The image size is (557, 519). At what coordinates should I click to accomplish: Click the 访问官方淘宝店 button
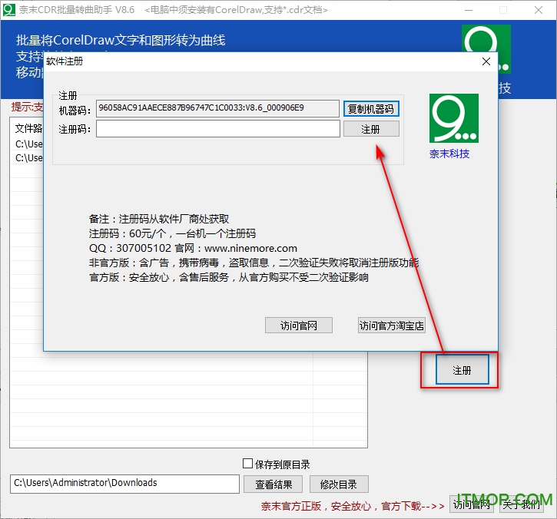click(x=392, y=326)
